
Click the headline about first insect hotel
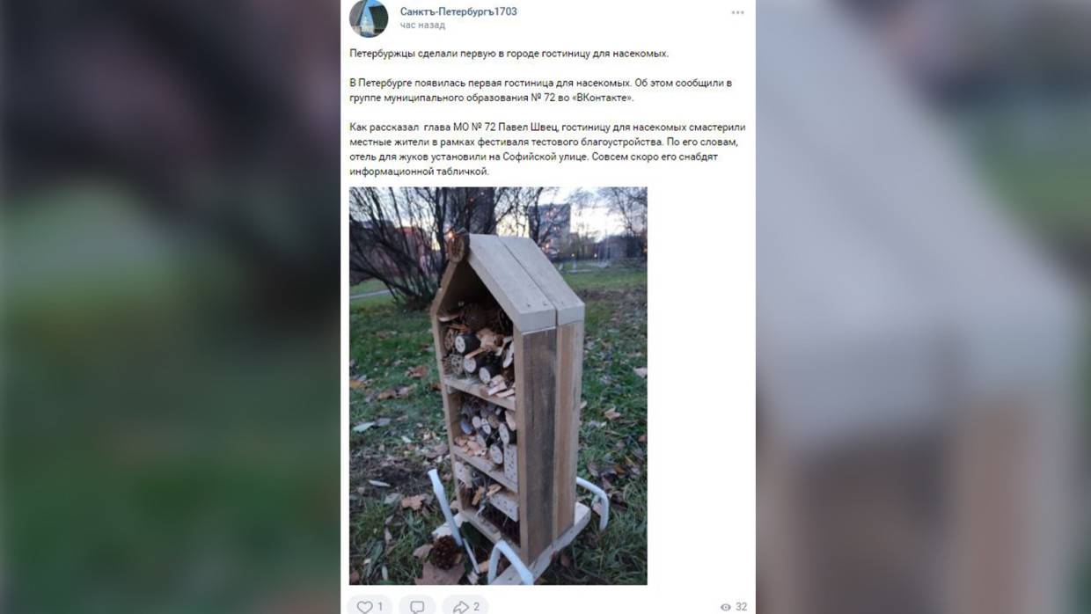click(x=509, y=54)
